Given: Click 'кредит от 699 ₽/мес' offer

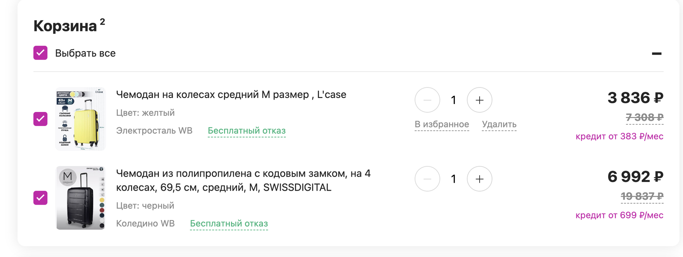Looking at the screenshot, I should coord(619,215).
